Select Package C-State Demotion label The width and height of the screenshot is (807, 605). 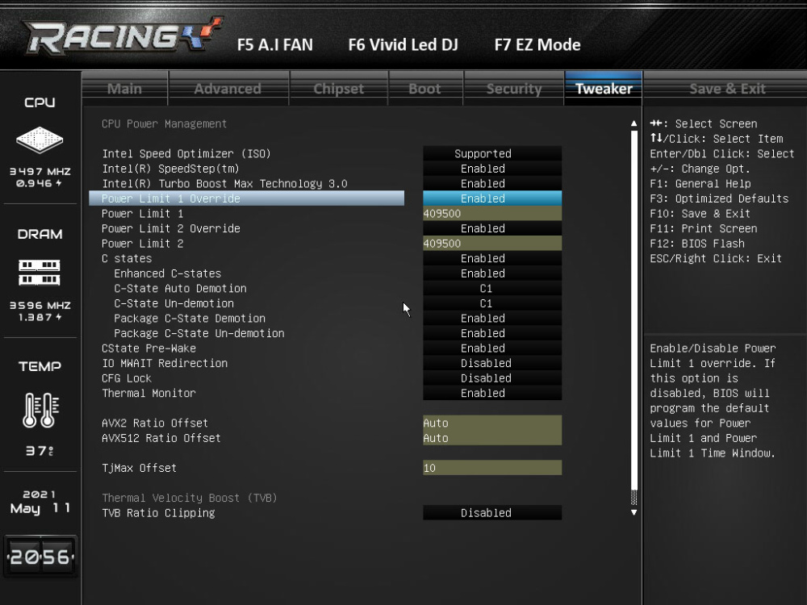click(x=190, y=318)
